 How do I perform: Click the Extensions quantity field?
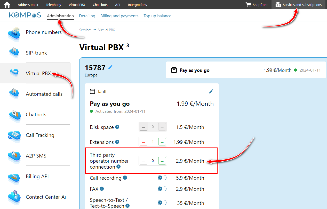153,142
